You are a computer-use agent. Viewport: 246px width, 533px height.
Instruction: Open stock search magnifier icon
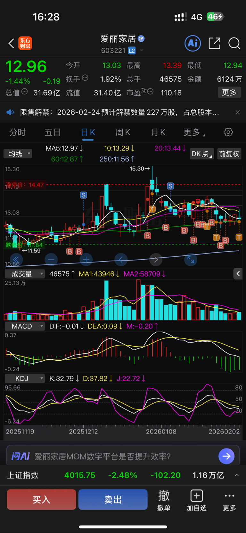(234, 43)
